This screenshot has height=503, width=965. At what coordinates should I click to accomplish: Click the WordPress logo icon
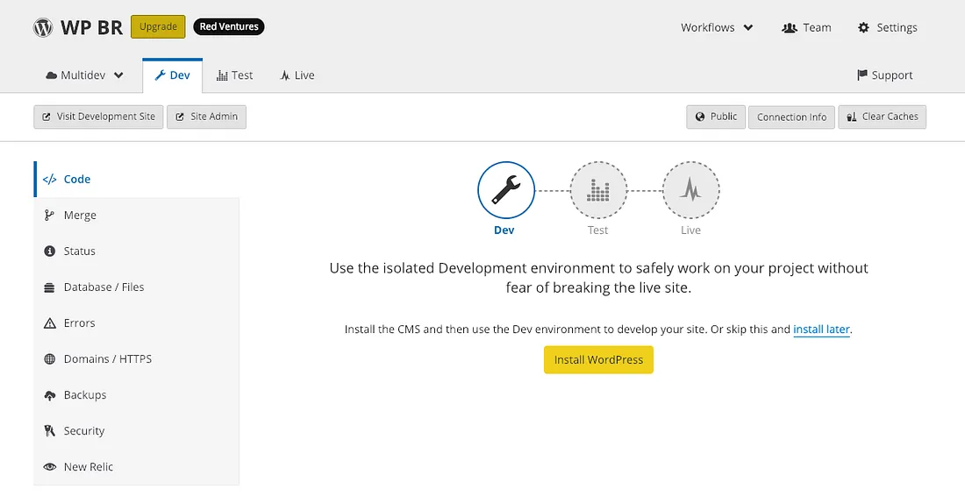pos(43,27)
